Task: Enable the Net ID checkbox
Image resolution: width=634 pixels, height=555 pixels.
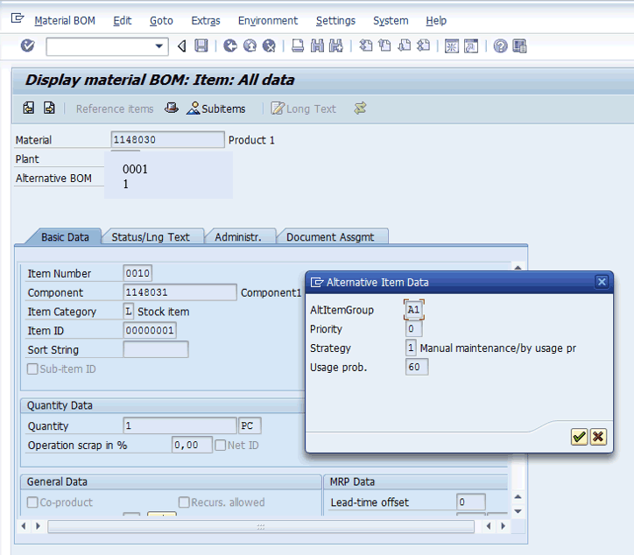Action: click(x=222, y=445)
